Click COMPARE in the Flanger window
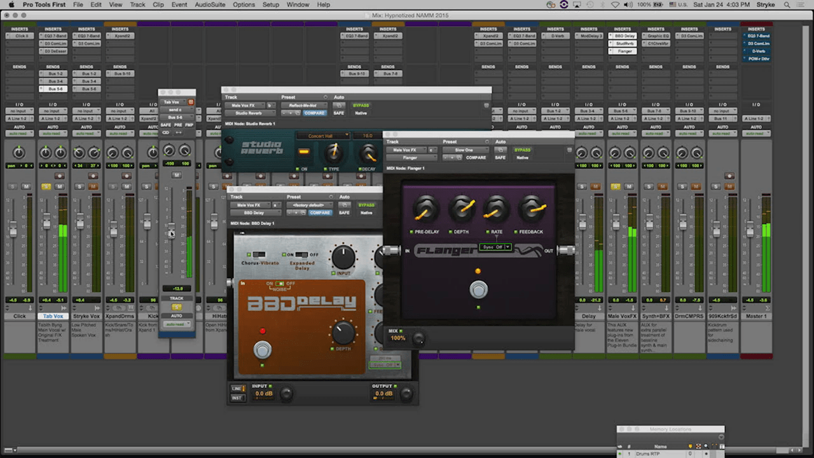The image size is (814, 458). coord(476,158)
